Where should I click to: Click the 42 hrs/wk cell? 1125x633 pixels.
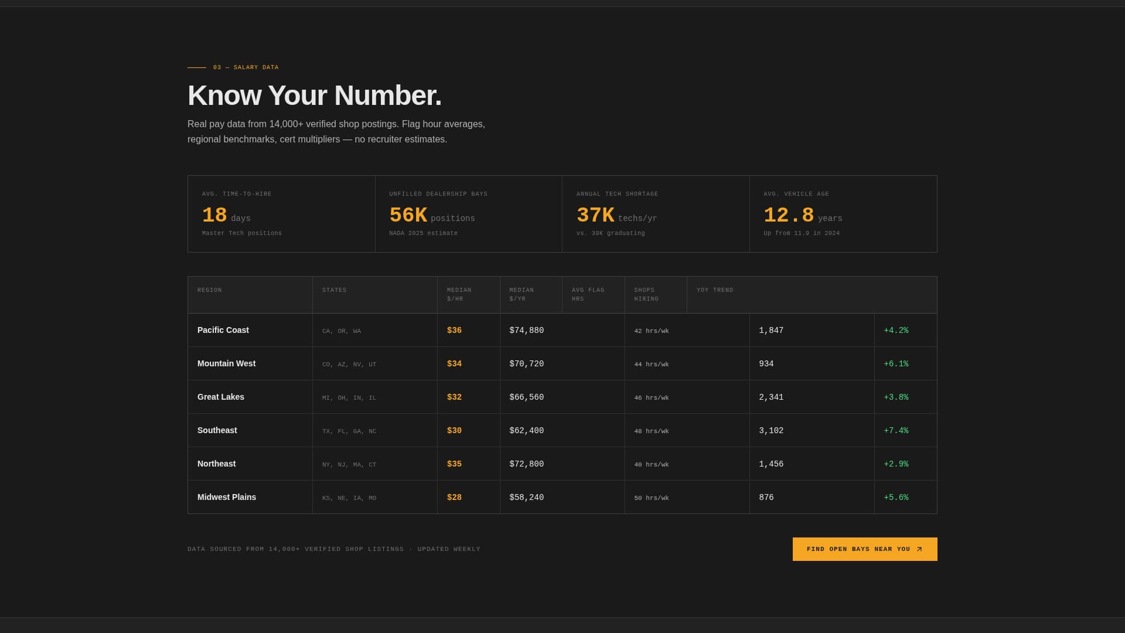point(687,330)
